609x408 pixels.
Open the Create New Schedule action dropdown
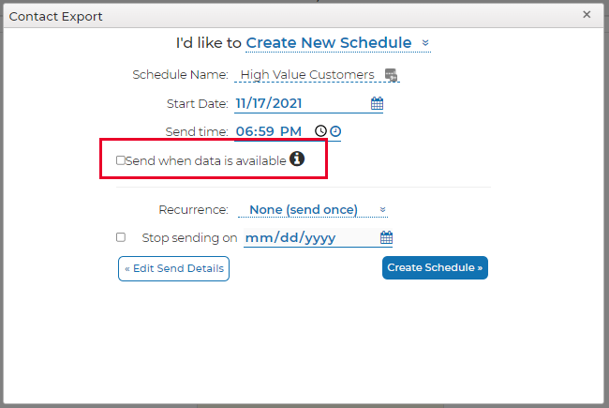tap(338, 43)
